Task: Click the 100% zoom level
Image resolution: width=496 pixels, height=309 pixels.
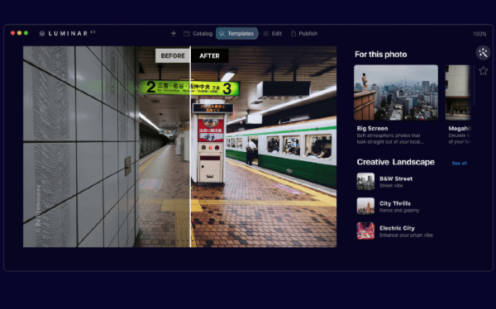Action: (x=479, y=34)
